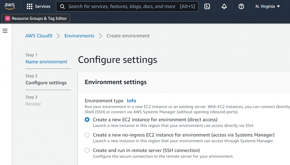Select Step 2 Configure settings
Screen dimensions: 290x165
tap(46, 83)
